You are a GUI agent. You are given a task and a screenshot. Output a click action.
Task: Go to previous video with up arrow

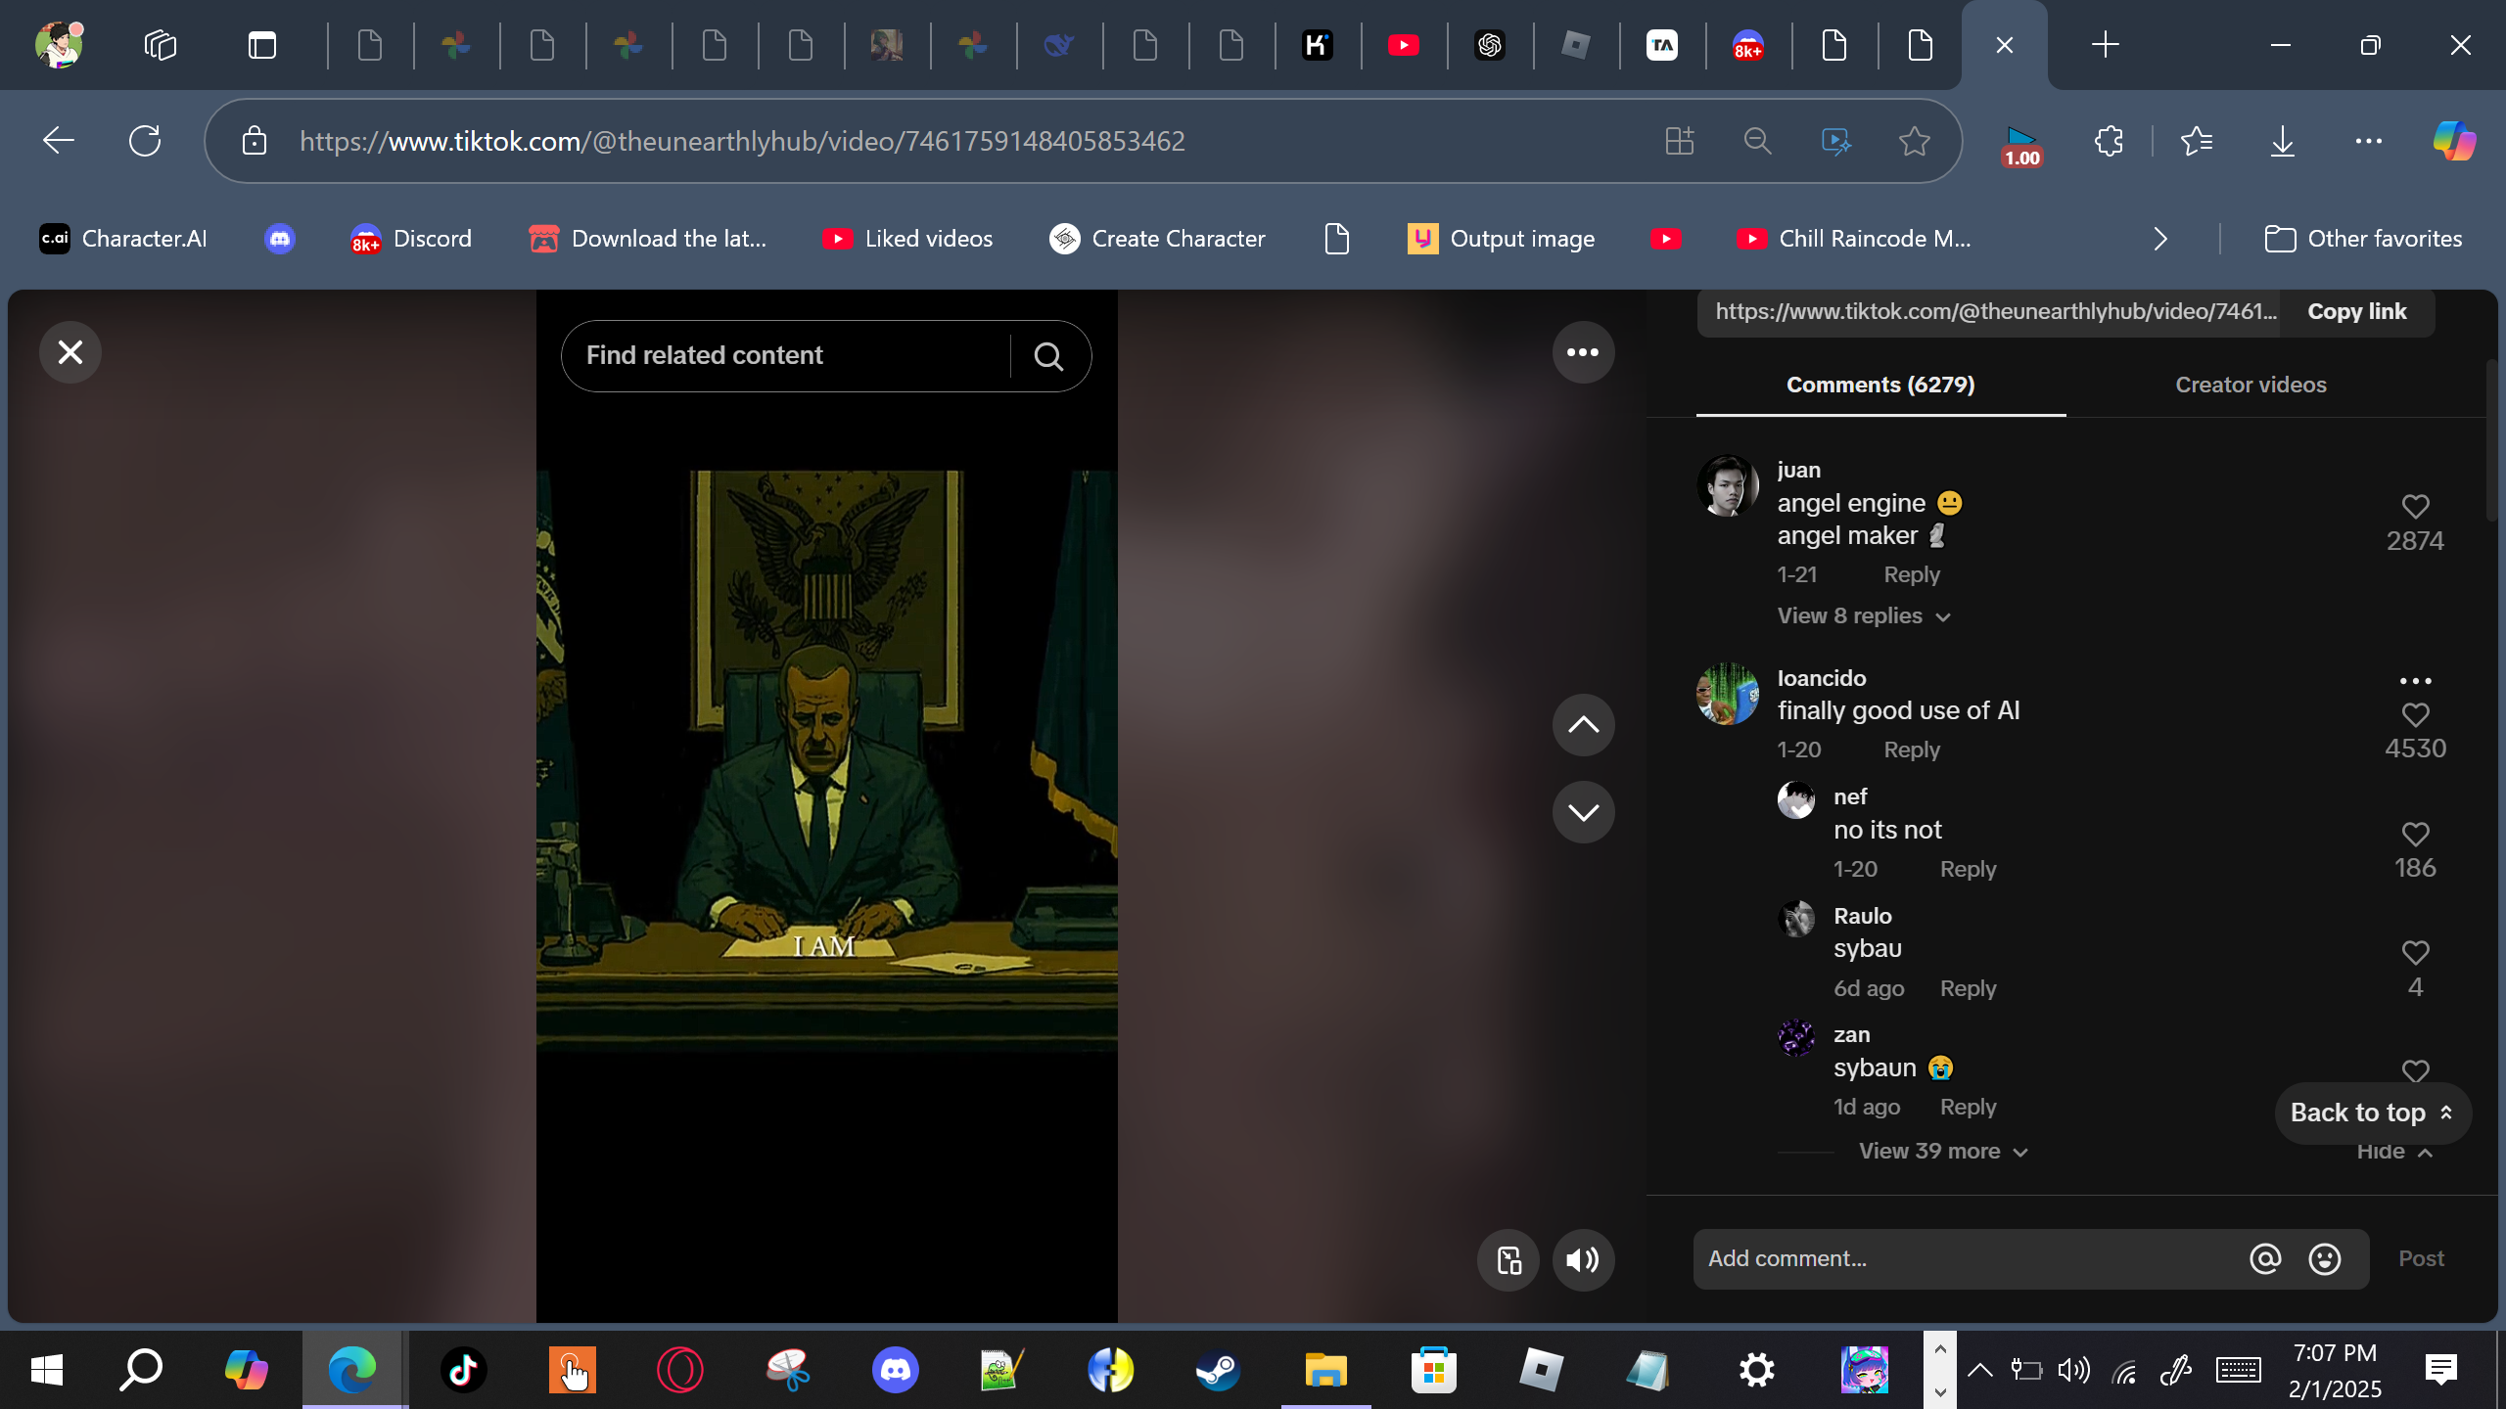1582,725
